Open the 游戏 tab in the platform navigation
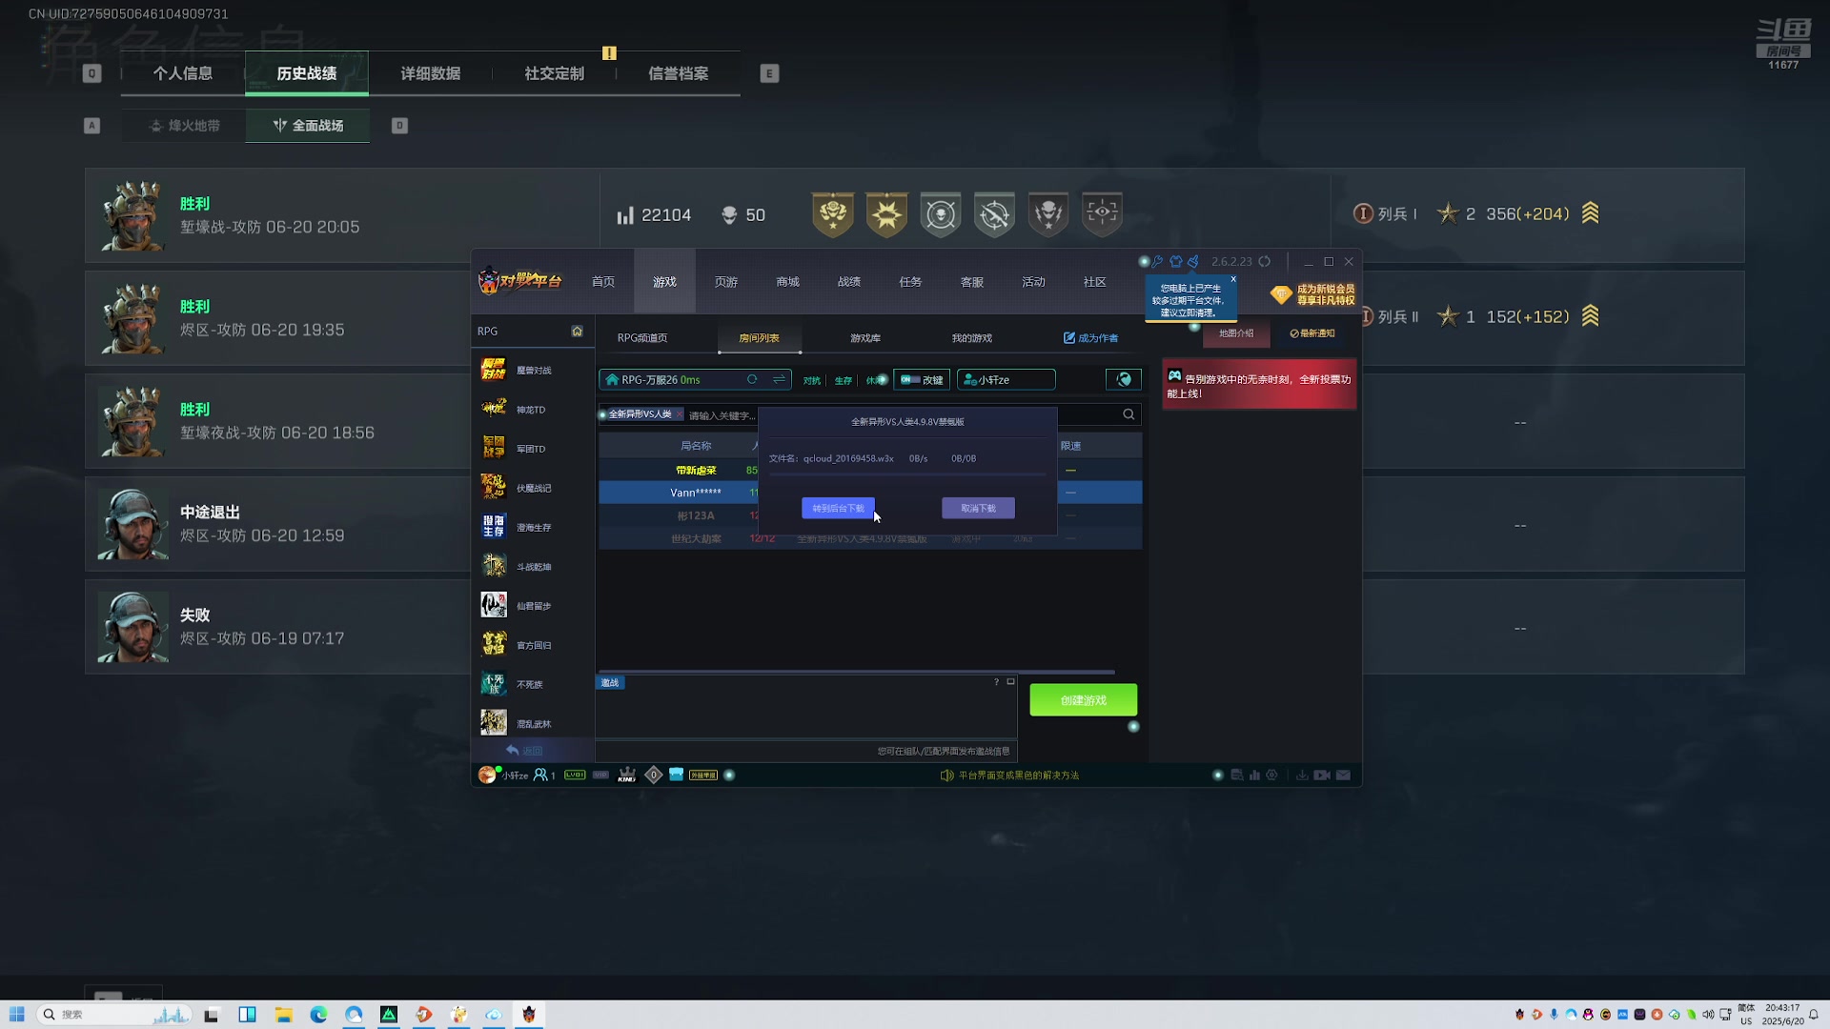1830x1029 pixels. 664,282
